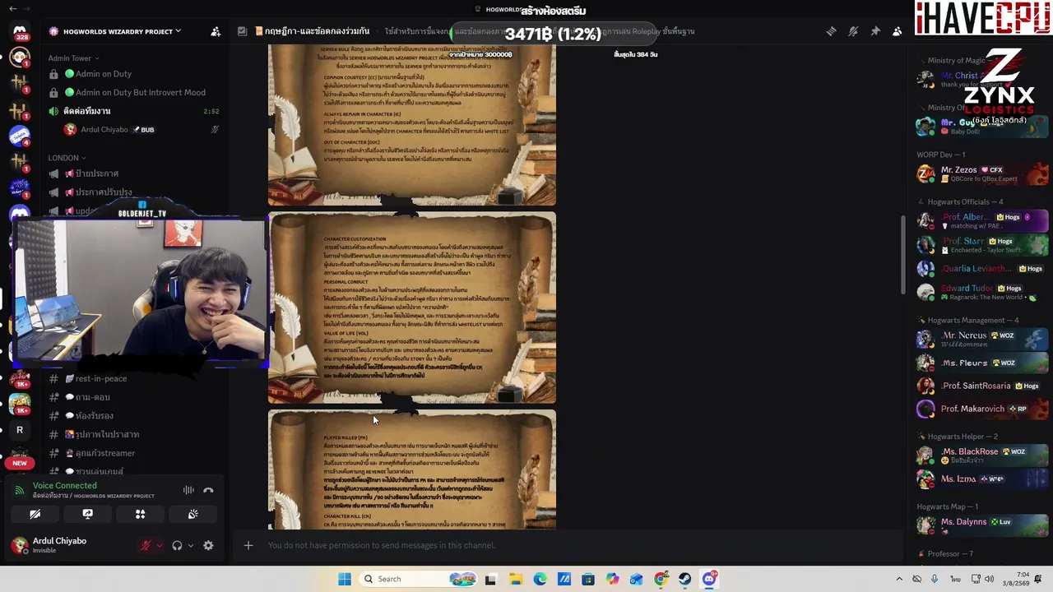Click the Windows taskbar Search box
Viewport: 1053px width, 592px height.
point(419,579)
